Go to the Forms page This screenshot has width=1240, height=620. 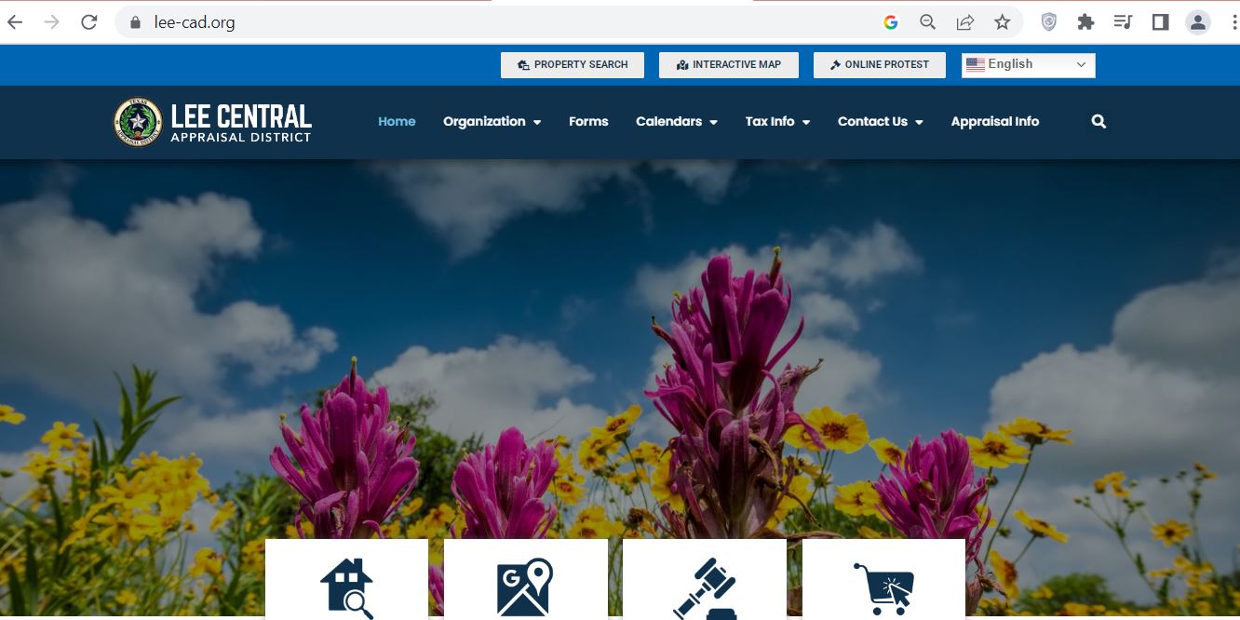click(x=588, y=122)
